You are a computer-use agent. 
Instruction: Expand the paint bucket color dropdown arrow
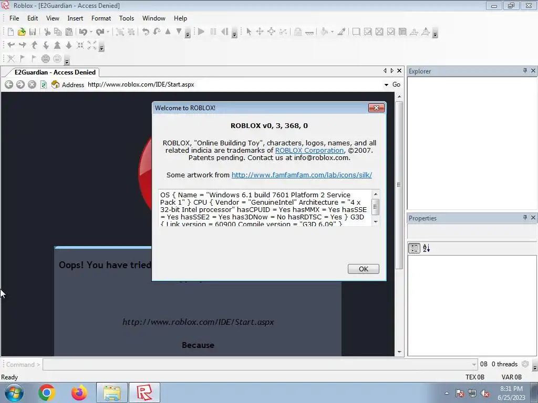pos(332,32)
